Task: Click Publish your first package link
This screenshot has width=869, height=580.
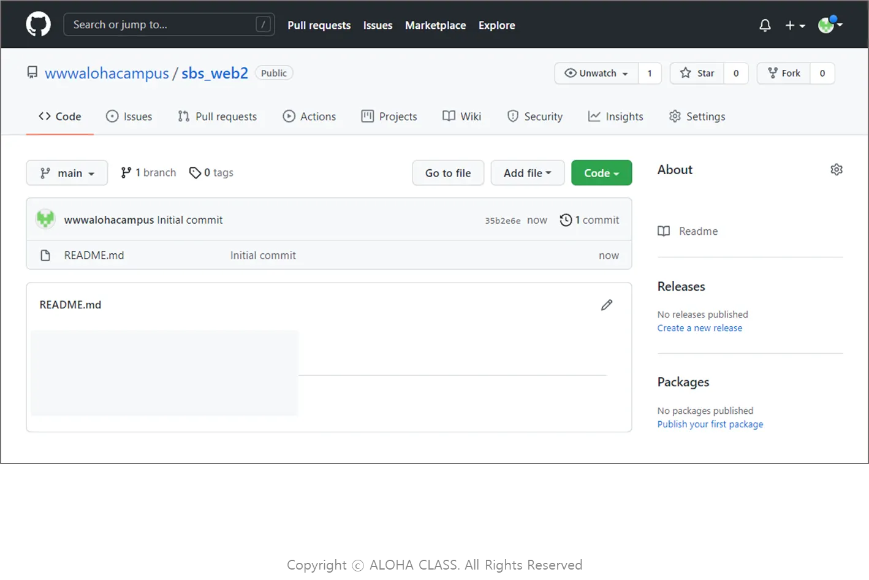Action: point(710,424)
